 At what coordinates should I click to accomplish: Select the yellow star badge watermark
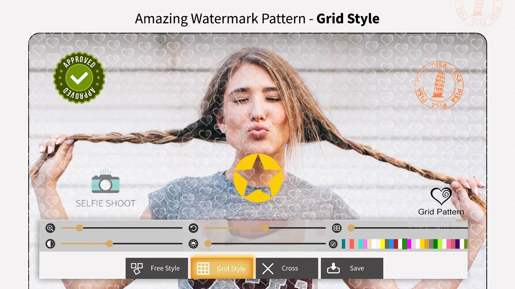click(x=258, y=178)
